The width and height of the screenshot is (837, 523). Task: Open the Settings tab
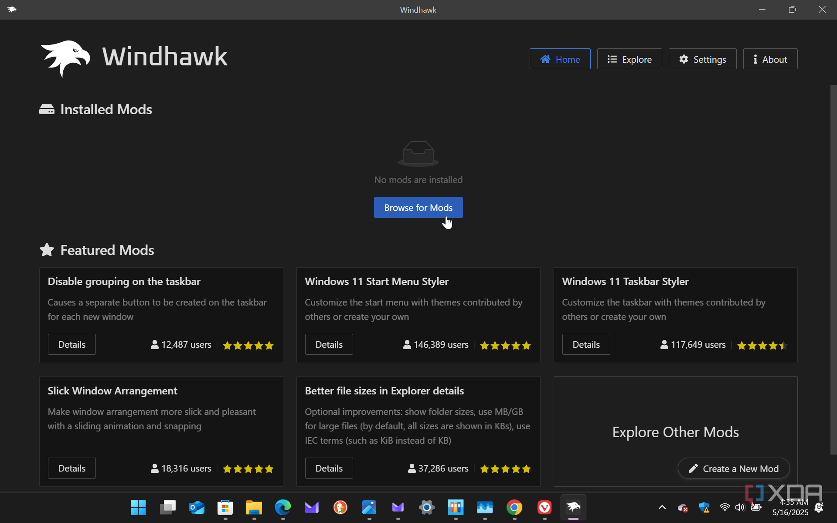click(702, 59)
